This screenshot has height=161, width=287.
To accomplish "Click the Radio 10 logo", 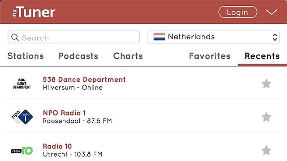I will (22, 151).
